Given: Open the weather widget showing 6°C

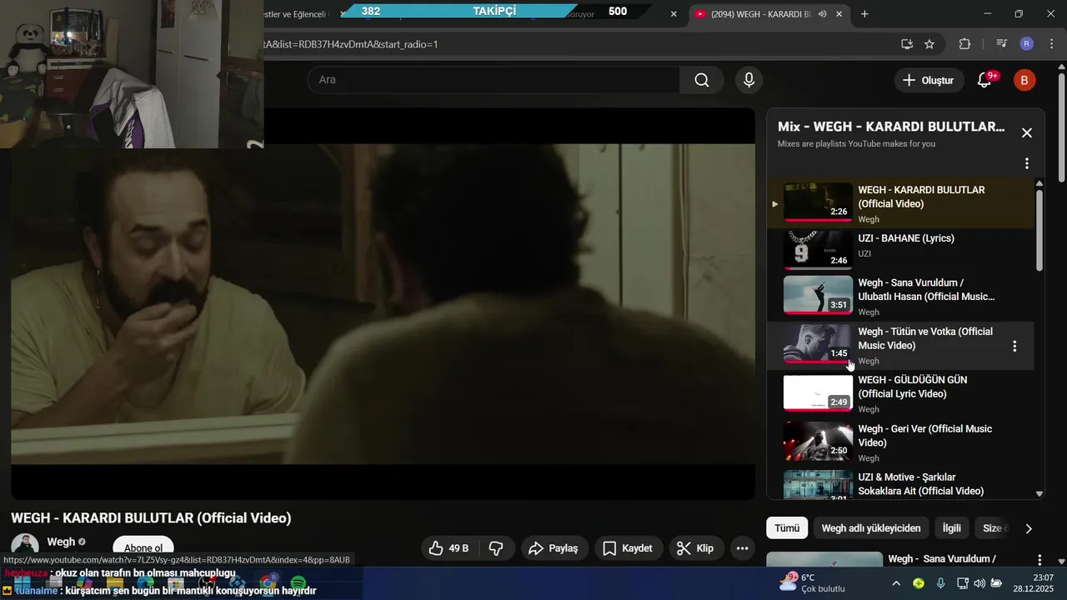Looking at the screenshot, I should (x=812, y=583).
